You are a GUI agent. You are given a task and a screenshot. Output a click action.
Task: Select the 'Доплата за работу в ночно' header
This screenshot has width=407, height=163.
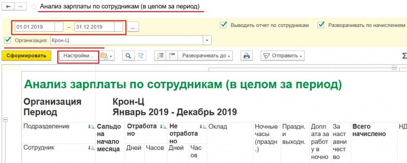pos(320,143)
